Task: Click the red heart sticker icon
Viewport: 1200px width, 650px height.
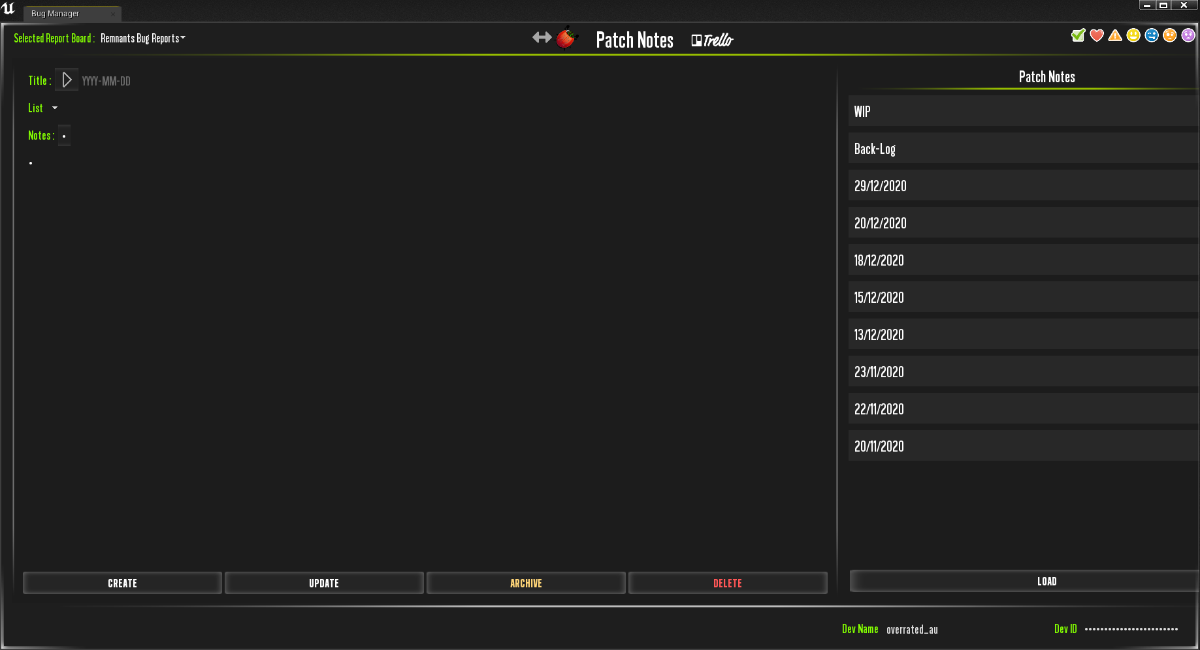Action: [x=1097, y=35]
